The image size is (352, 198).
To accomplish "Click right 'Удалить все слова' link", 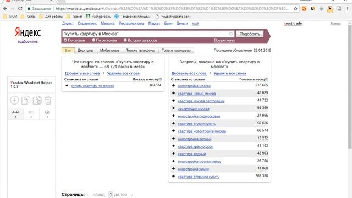I will (x=230, y=73).
